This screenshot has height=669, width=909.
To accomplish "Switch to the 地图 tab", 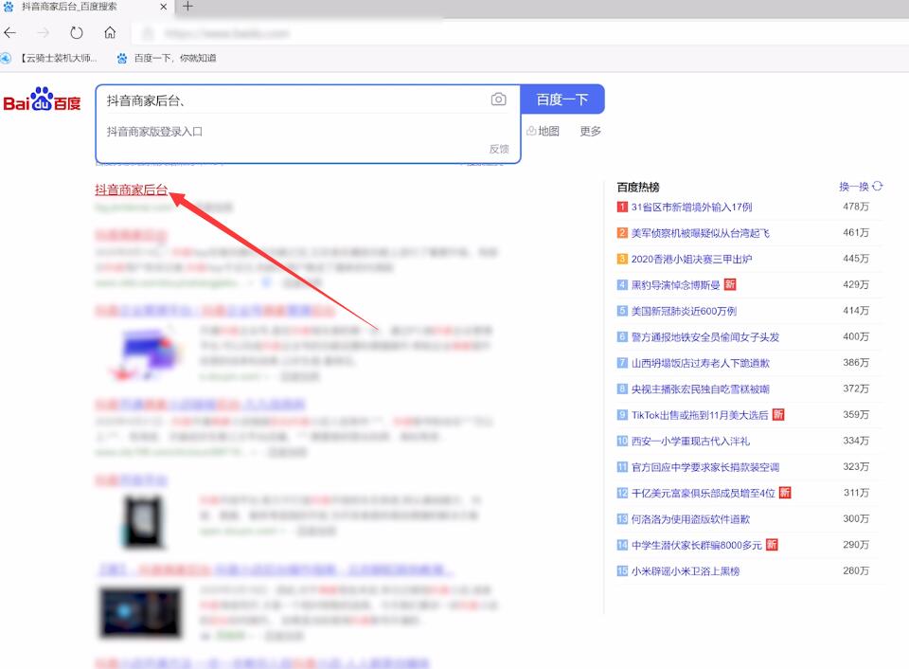I will coord(544,131).
